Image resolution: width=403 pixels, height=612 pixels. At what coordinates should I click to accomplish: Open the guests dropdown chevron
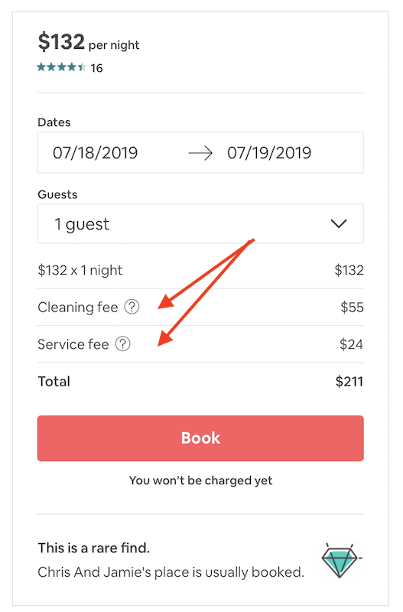tap(339, 223)
